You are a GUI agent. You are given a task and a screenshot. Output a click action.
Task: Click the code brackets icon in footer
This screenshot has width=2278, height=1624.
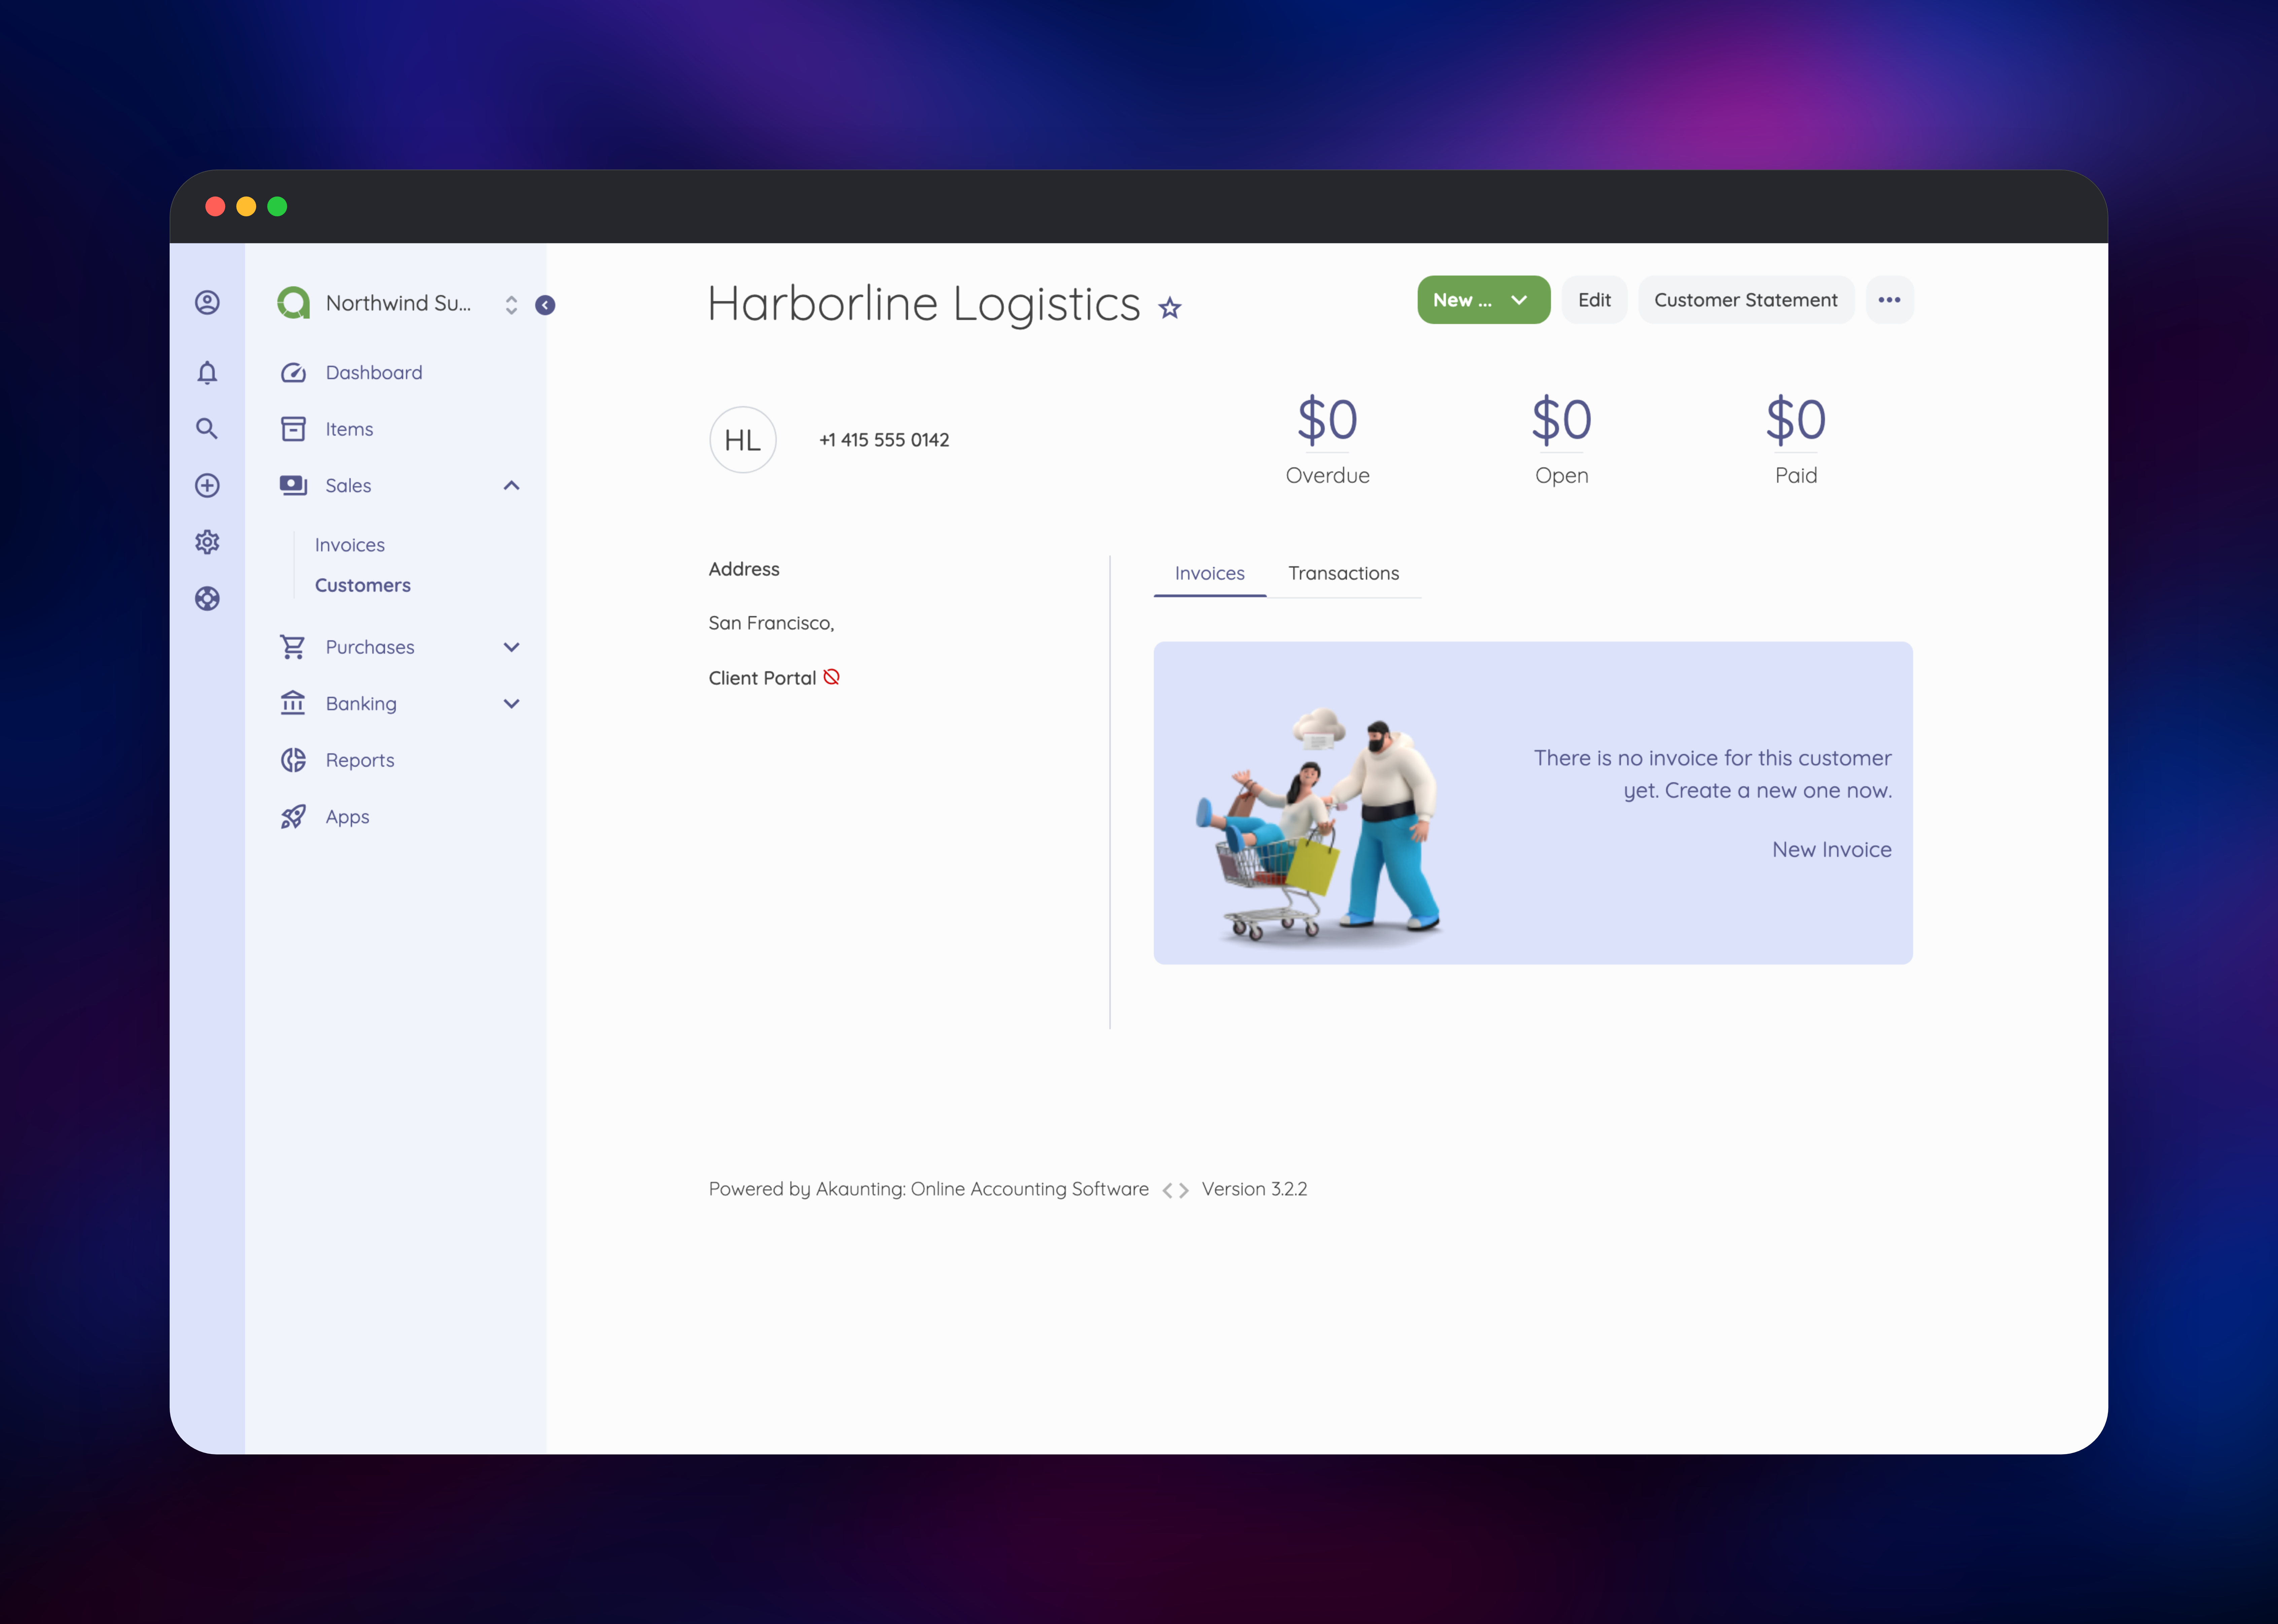1175,1190
